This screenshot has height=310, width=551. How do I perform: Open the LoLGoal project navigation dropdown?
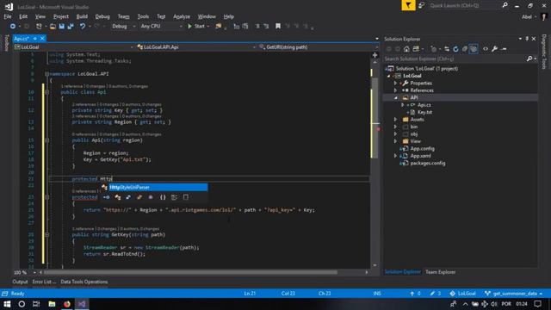pos(73,47)
